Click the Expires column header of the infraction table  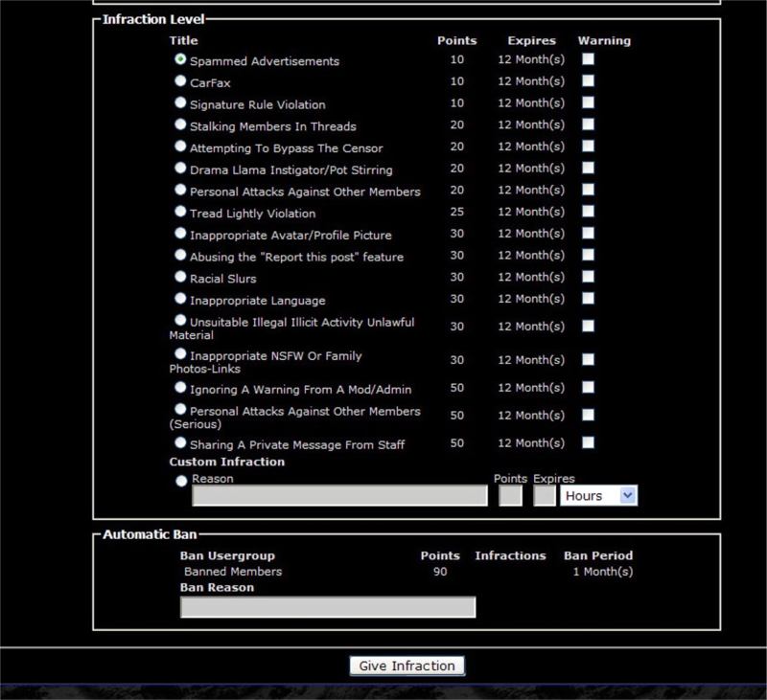(532, 40)
